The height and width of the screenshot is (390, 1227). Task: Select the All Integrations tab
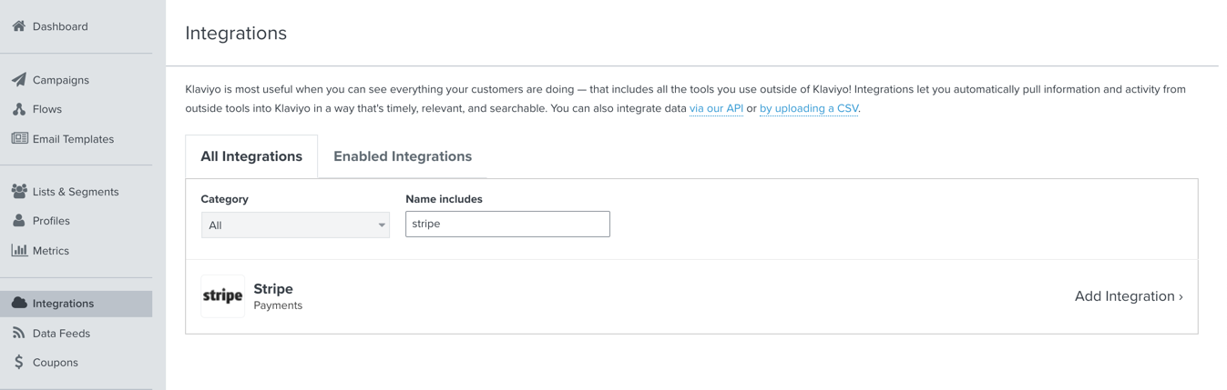(x=251, y=156)
